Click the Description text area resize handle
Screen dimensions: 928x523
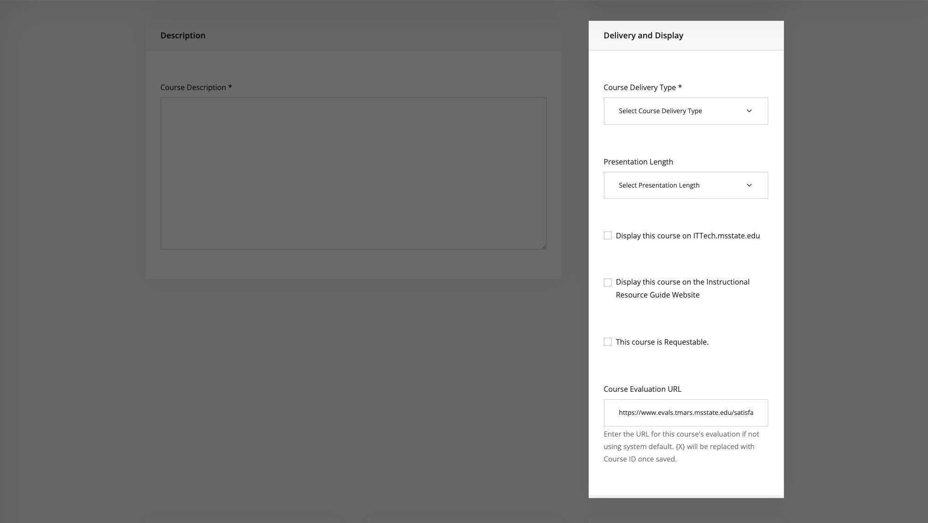pos(544,247)
